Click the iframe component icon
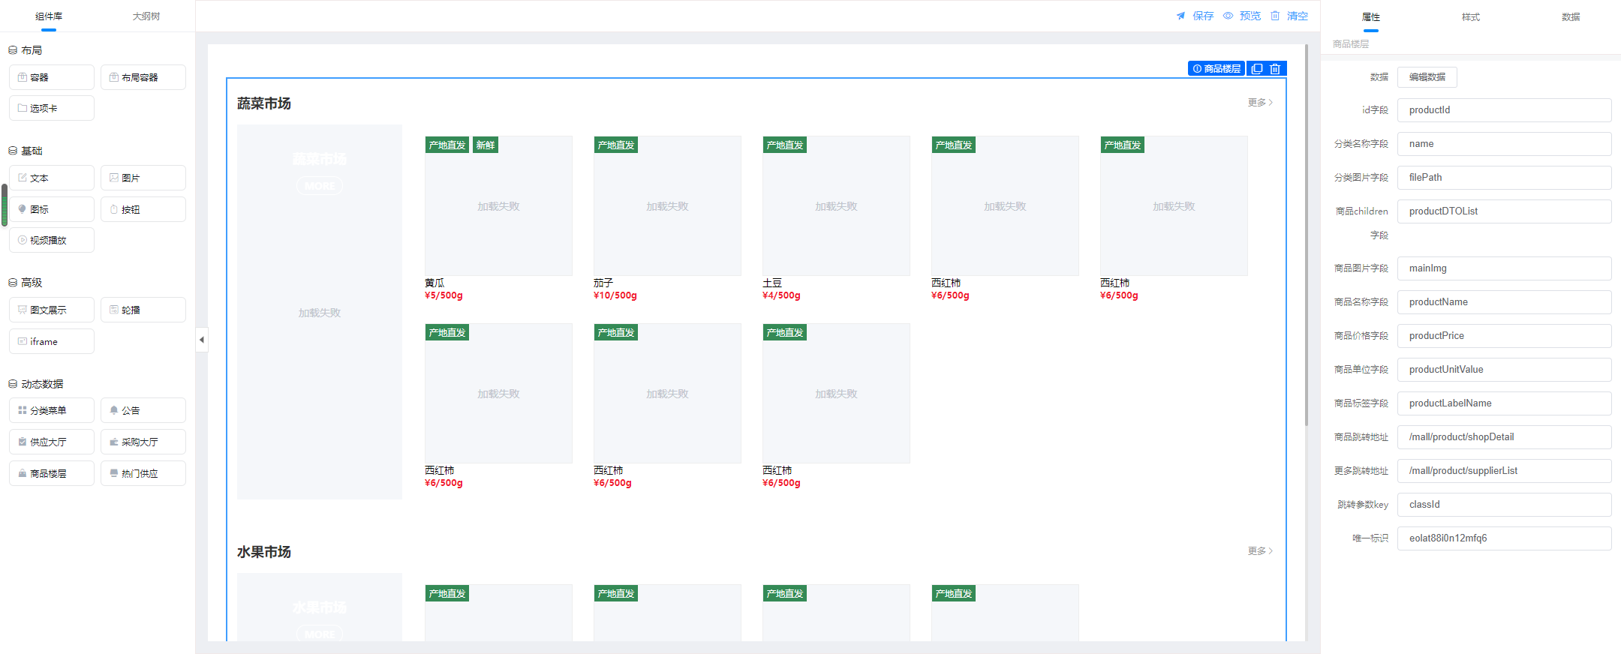 [x=23, y=341]
